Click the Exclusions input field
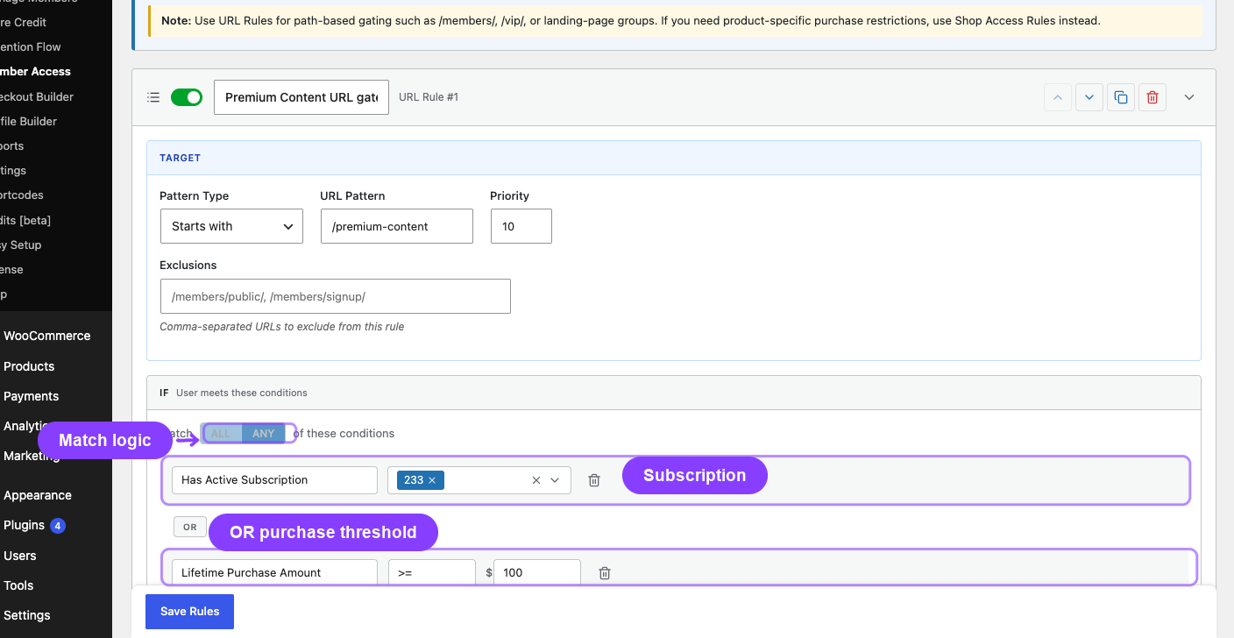The image size is (1234, 638). 336,296
